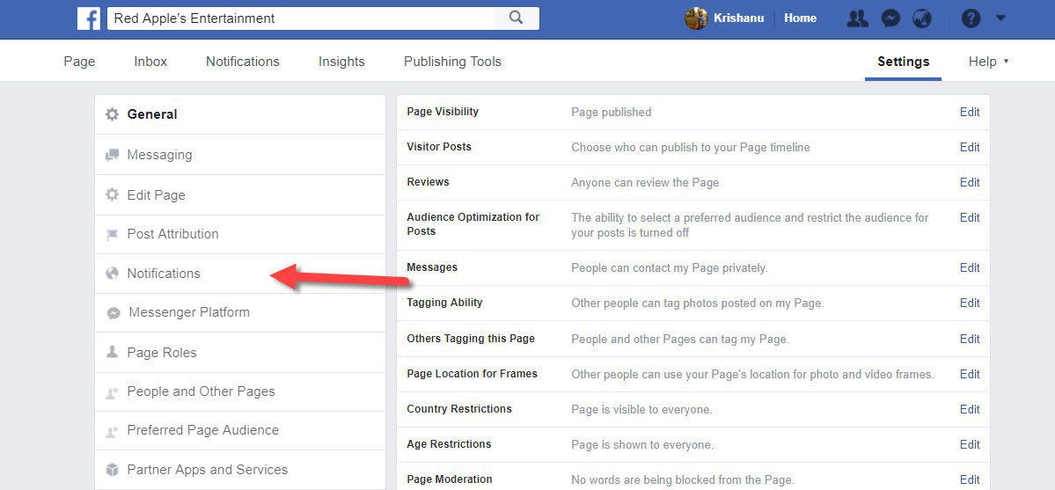Screen dimensions: 1055x490
Task: Click the 'Page Visibility' row label
Action: 443,112
